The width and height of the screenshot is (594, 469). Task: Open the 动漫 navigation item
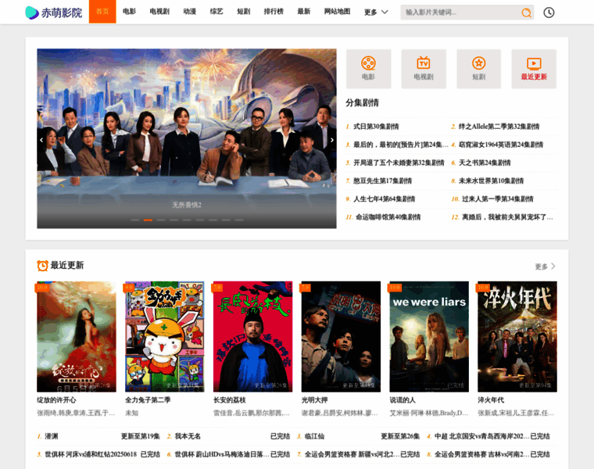(x=189, y=12)
